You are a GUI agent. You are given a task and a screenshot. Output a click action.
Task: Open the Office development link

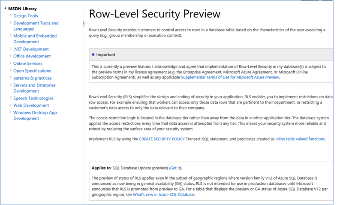(32, 56)
